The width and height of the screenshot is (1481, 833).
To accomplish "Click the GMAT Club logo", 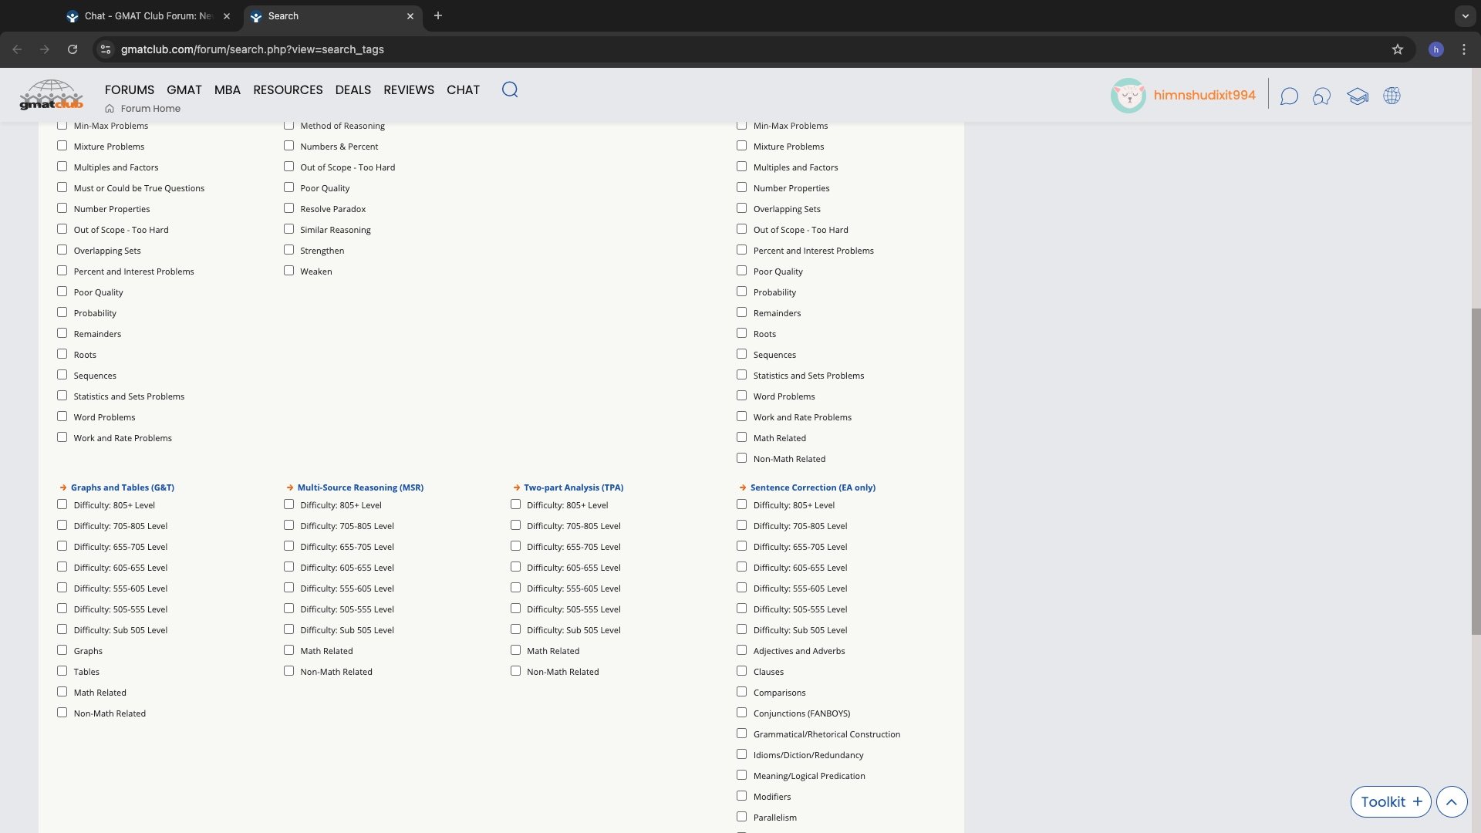I will point(51,96).
